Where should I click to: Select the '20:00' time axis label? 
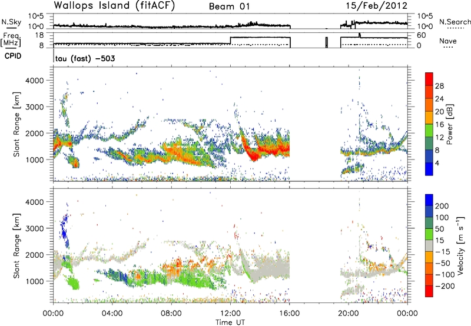coord(349,314)
